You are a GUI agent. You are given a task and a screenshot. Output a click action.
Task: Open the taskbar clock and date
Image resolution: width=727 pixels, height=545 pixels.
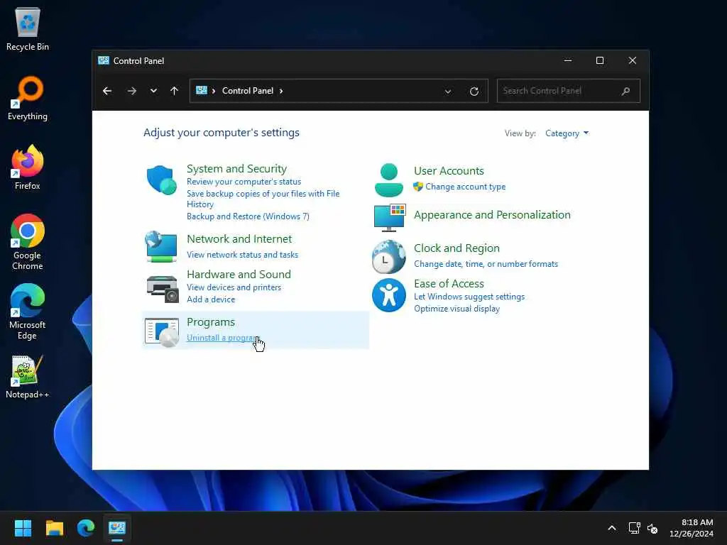coord(691,528)
